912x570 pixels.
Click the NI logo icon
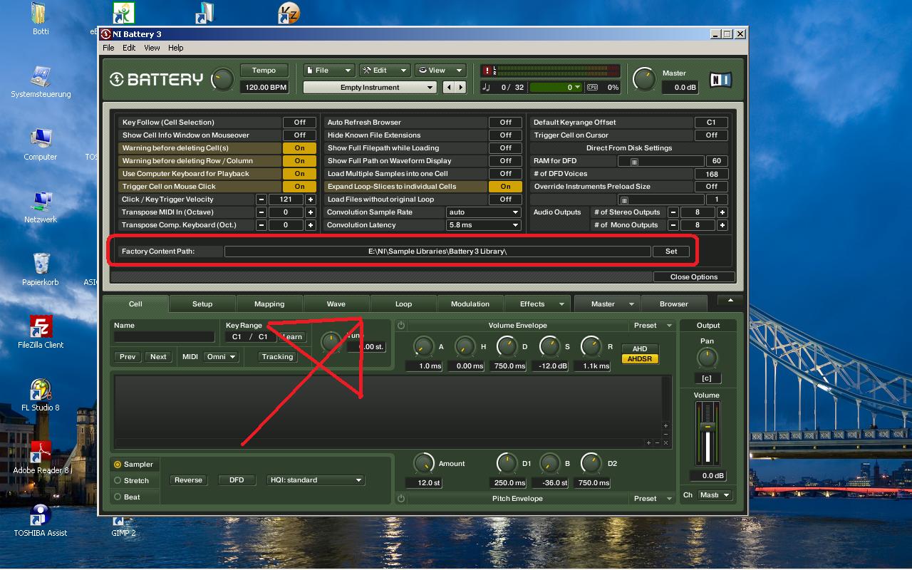tap(721, 80)
